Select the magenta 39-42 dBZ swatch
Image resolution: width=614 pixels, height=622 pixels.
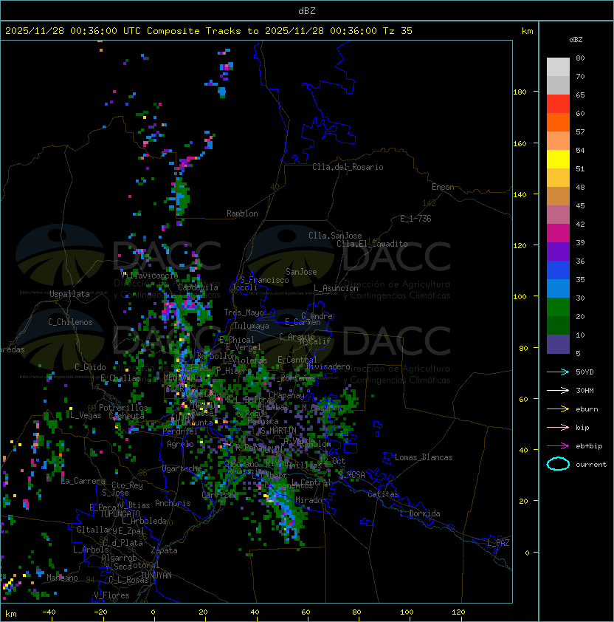click(x=558, y=233)
